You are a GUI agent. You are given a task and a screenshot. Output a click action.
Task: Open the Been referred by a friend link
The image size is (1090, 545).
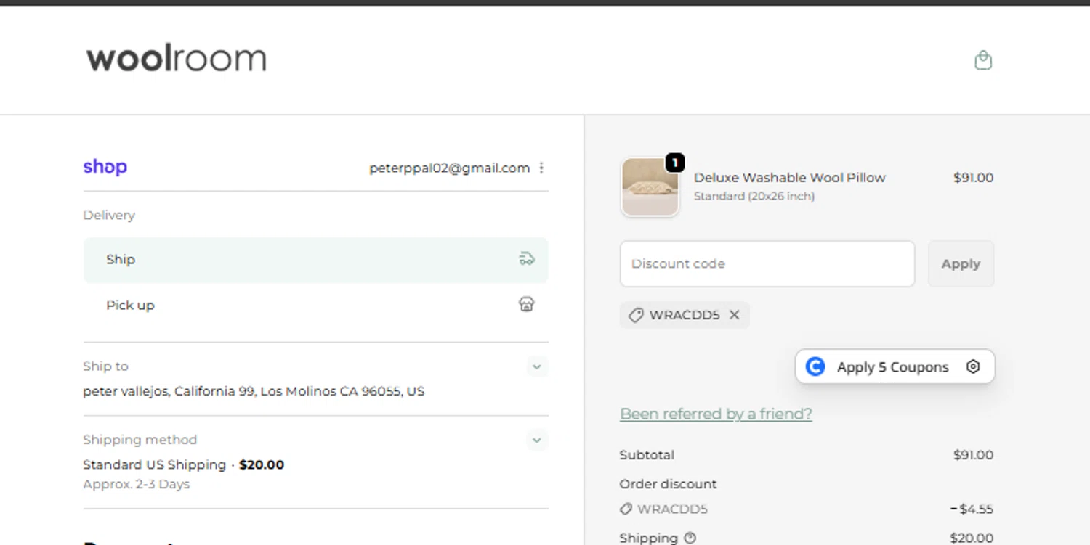point(716,414)
